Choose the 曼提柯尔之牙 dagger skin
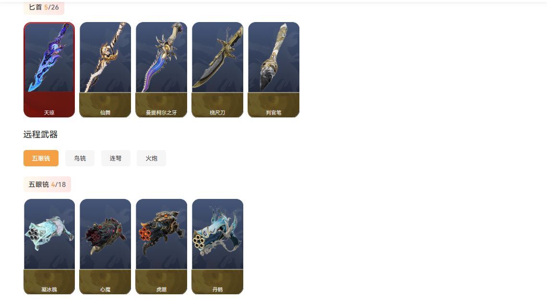Viewport: 547px width, 301px height. [162, 69]
